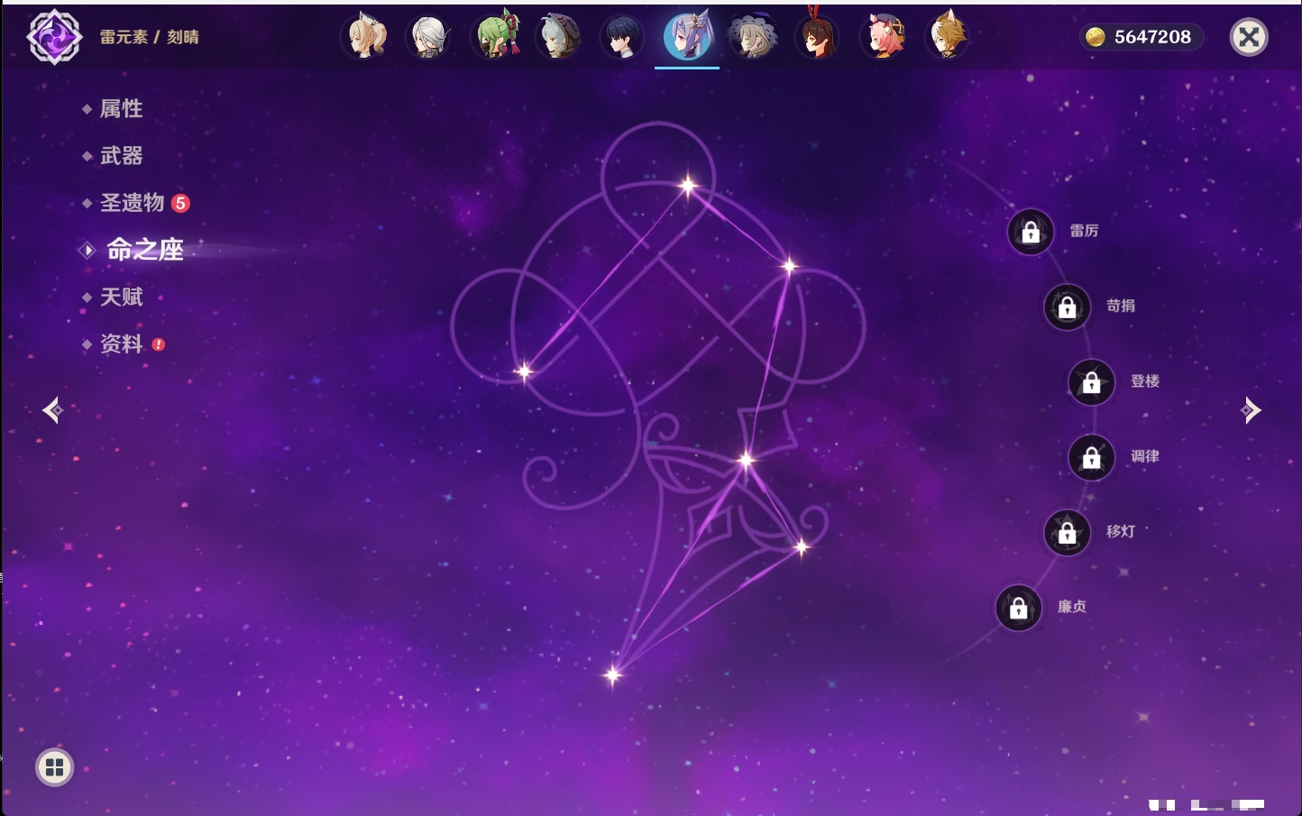The width and height of the screenshot is (1302, 816).
Task: Open the 武器 weapon page
Action: (121, 156)
